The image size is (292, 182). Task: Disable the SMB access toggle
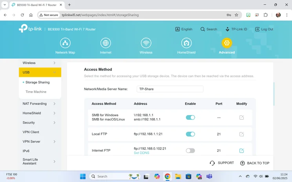[x=190, y=117]
